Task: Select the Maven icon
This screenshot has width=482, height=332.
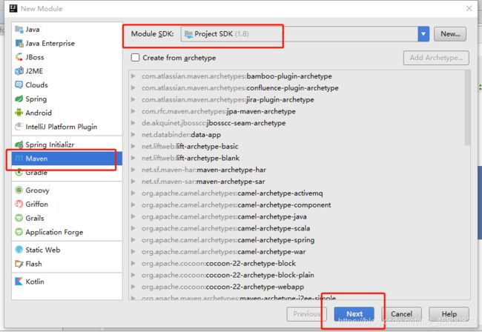Action: click(19, 159)
